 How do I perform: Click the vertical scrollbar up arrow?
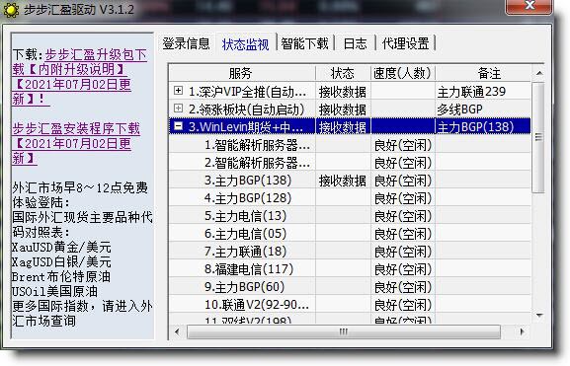539,73
